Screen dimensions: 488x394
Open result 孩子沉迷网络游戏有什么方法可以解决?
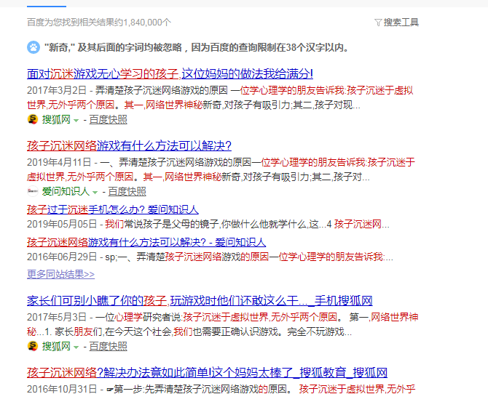[129, 145]
